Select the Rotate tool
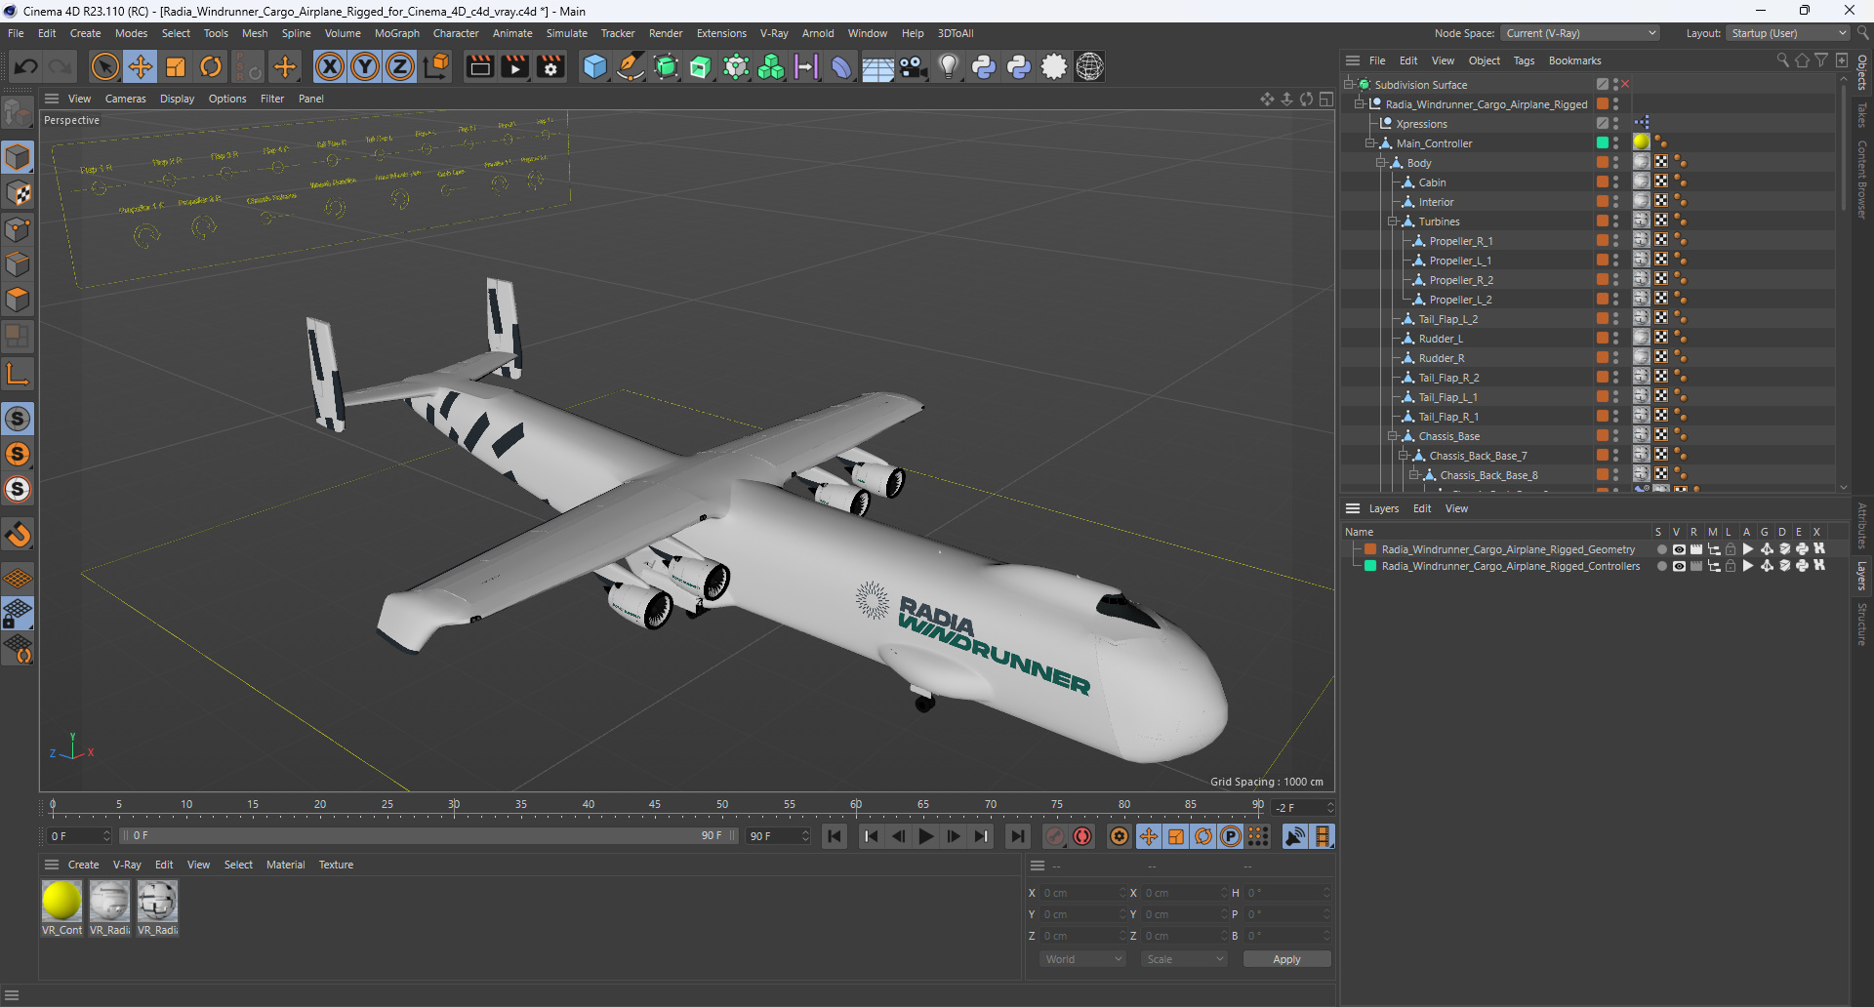The height and width of the screenshot is (1007, 1874). (x=211, y=66)
